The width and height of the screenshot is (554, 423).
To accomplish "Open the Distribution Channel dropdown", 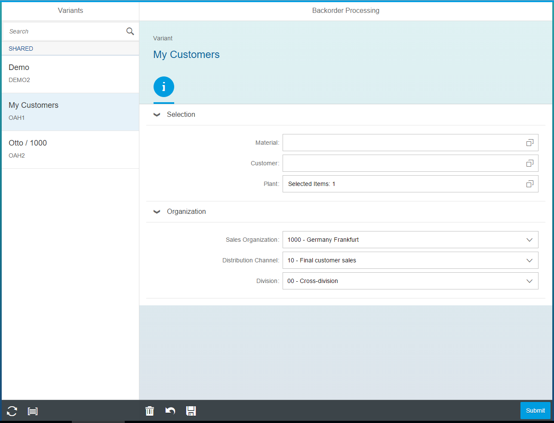I will tap(529, 260).
